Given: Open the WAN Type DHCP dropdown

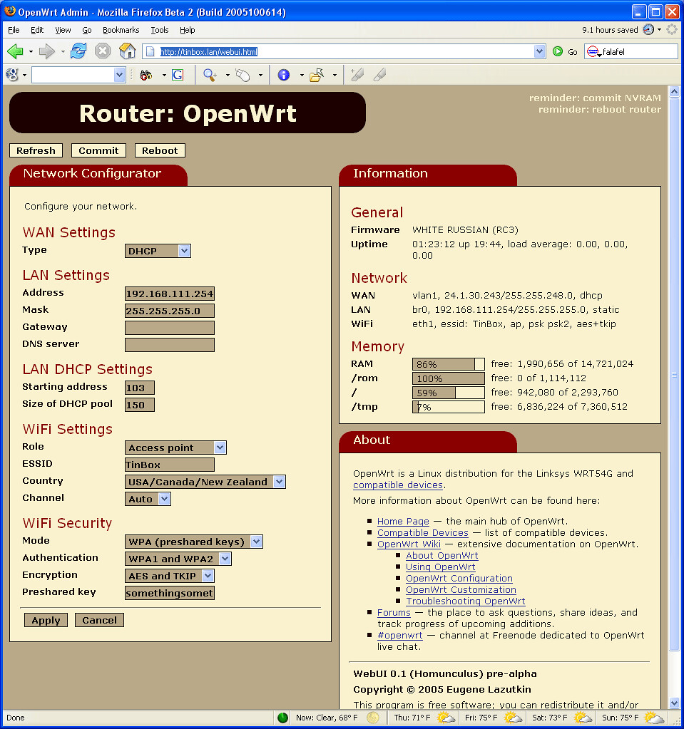Looking at the screenshot, I should [158, 251].
